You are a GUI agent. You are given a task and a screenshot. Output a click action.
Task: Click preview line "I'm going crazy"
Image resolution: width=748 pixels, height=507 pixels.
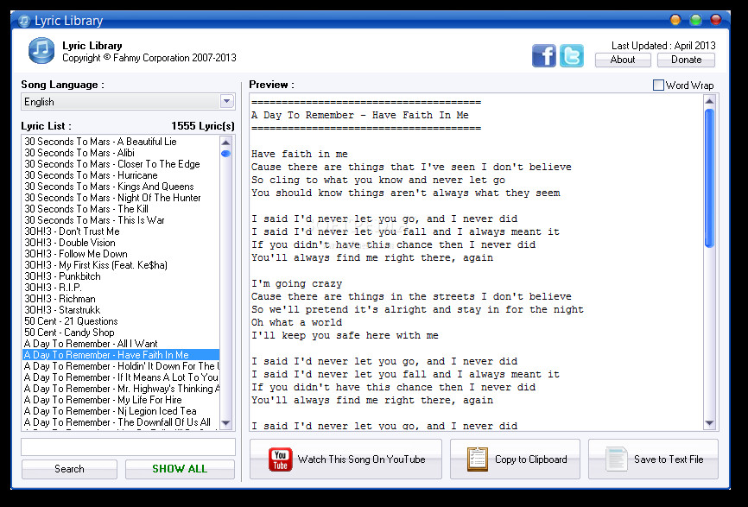(x=297, y=283)
